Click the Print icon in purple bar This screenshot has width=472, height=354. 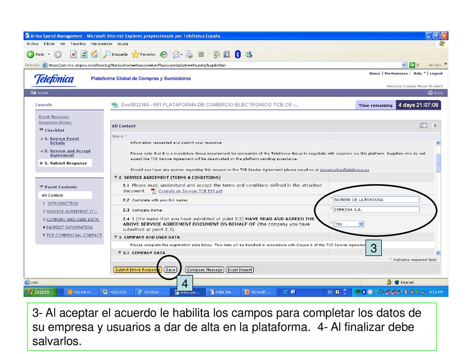coord(431,93)
